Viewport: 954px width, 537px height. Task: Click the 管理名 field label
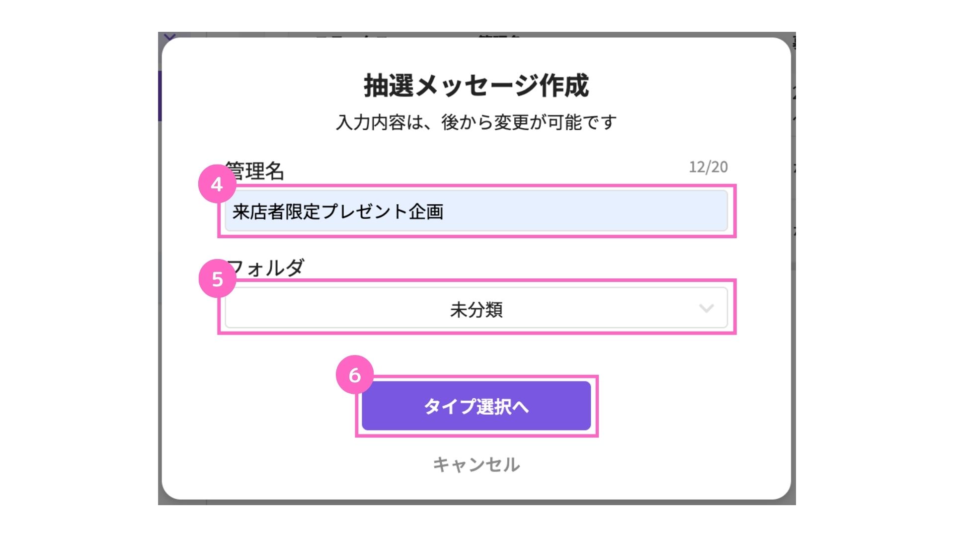pos(254,171)
